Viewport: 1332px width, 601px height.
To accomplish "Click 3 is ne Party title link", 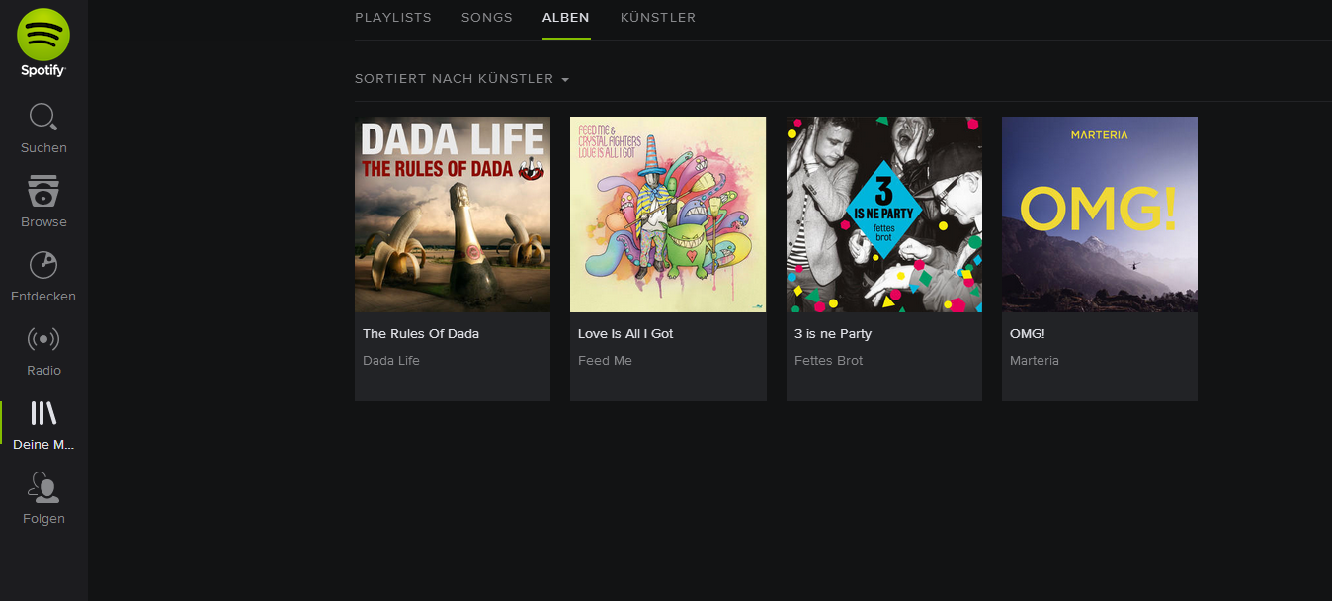I will (x=833, y=334).
